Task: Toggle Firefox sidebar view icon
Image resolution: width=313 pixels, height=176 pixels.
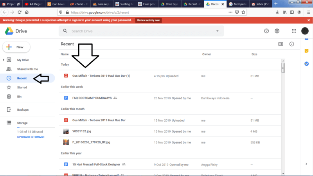Action: [292, 12]
